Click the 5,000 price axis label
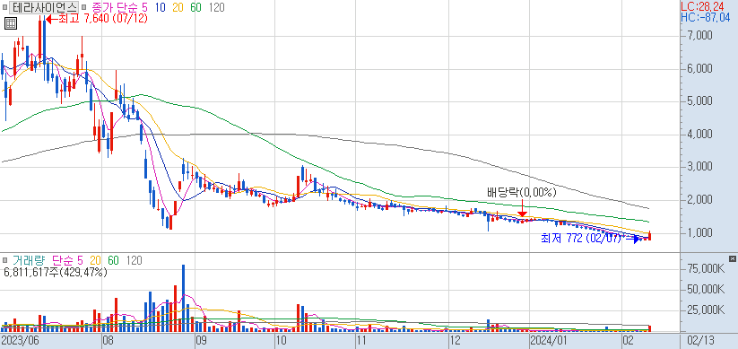 (x=699, y=101)
